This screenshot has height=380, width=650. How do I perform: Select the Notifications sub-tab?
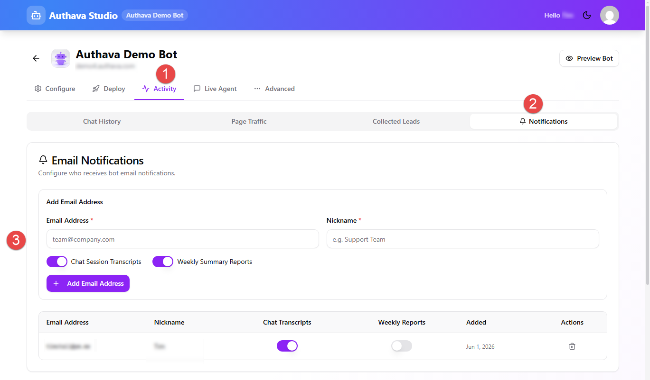[x=544, y=121]
